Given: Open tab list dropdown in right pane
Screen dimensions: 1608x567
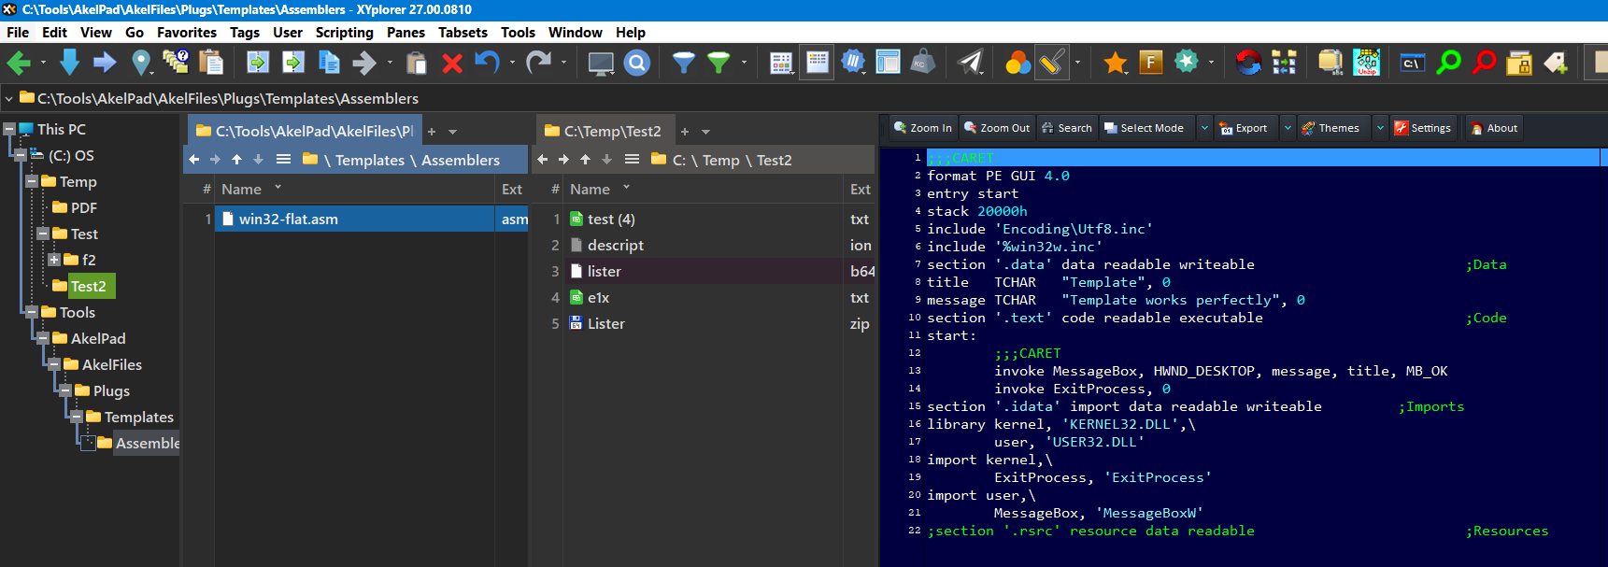Looking at the screenshot, I should [705, 132].
